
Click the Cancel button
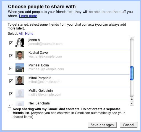(x=129, y=125)
